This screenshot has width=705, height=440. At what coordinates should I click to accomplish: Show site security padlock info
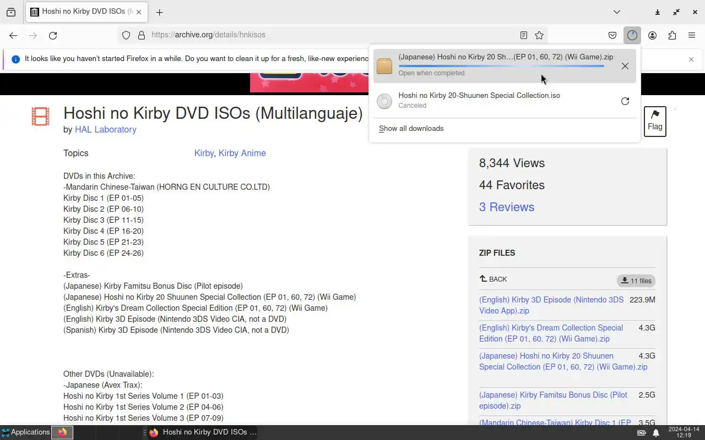point(142,35)
